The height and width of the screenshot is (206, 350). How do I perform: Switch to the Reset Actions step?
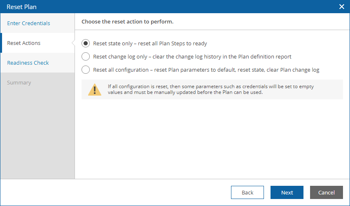(24, 43)
